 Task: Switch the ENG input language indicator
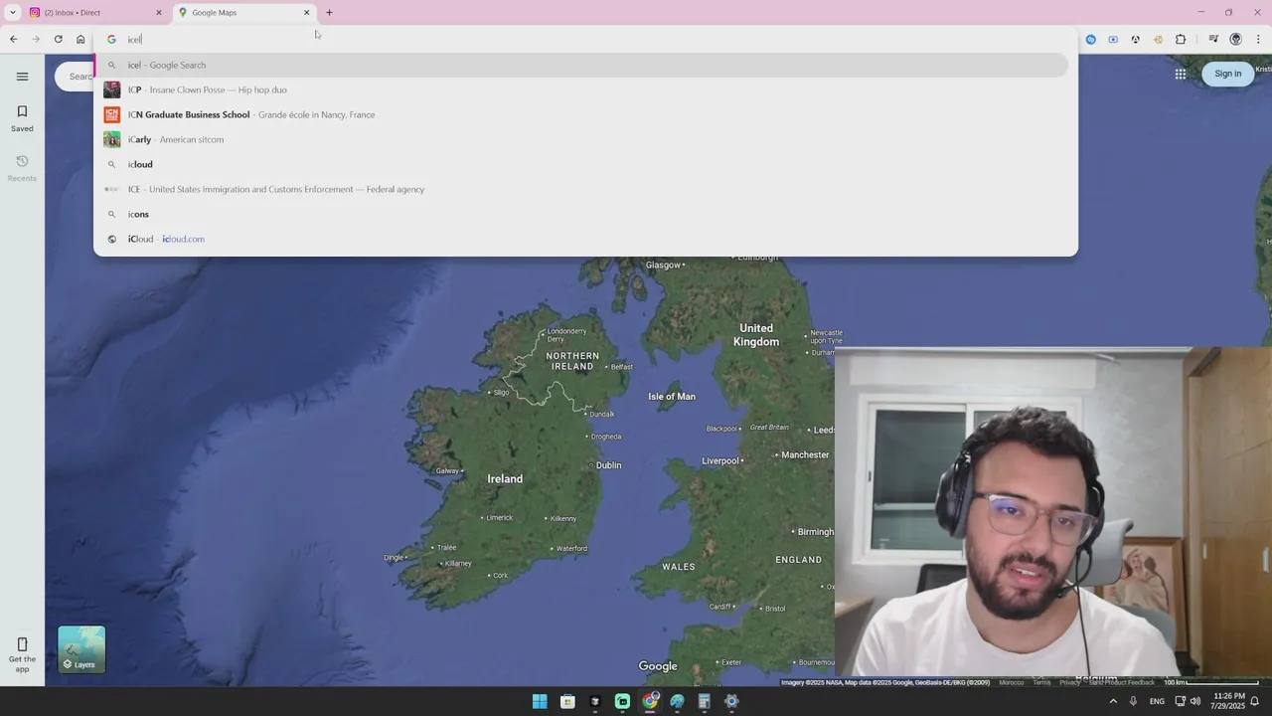[x=1157, y=701]
